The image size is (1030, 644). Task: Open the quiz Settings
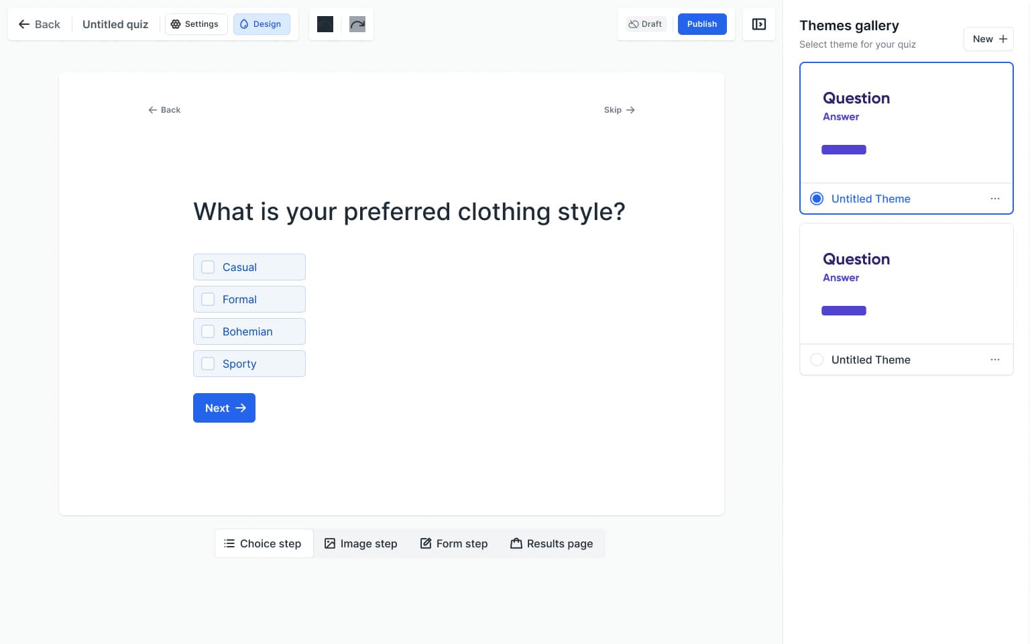click(196, 24)
